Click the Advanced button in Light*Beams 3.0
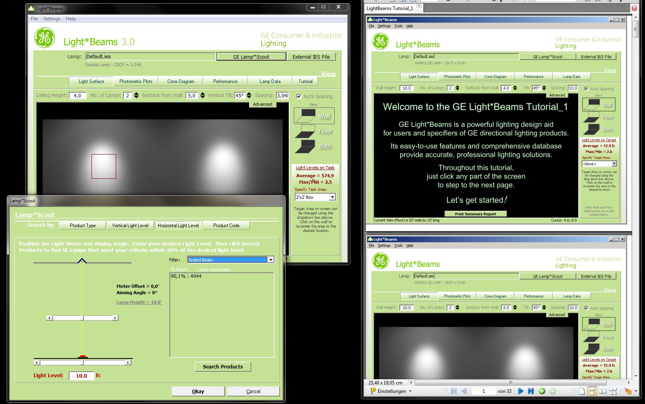This screenshot has width=645, height=404. (262, 104)
